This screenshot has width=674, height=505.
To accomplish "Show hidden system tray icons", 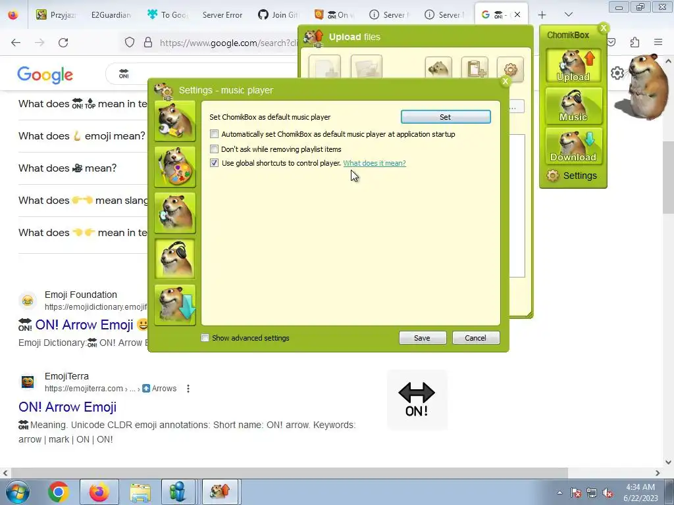I will (x=559, y=493).
